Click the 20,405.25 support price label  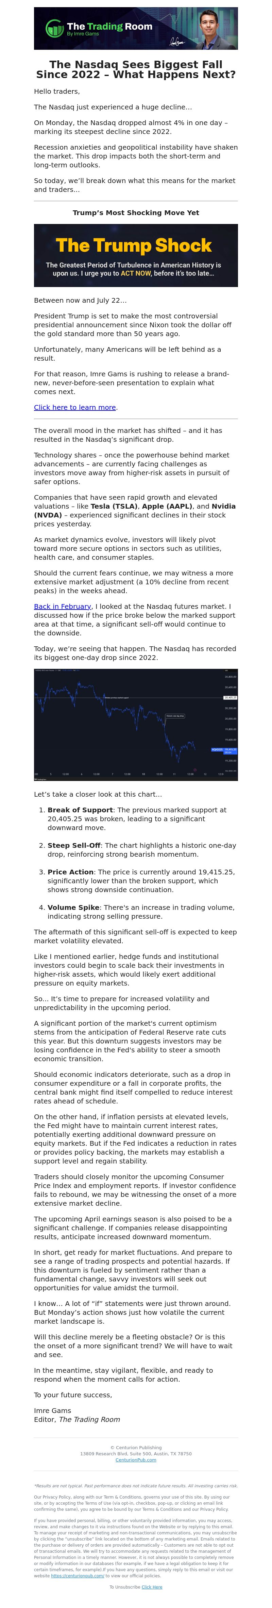tap(230, 697)
